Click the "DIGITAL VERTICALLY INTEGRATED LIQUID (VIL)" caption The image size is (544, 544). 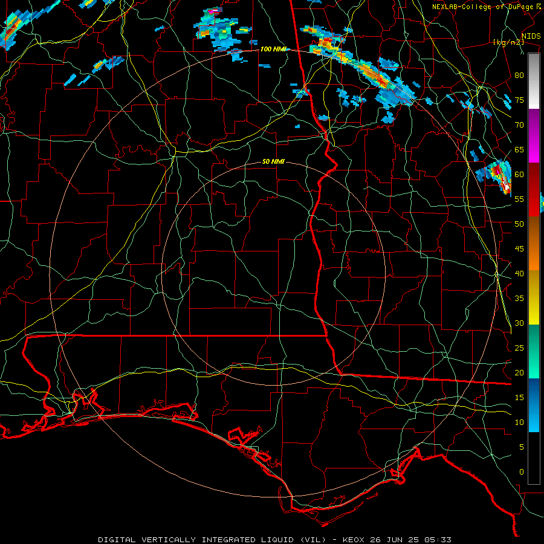(x=212, y=540)
